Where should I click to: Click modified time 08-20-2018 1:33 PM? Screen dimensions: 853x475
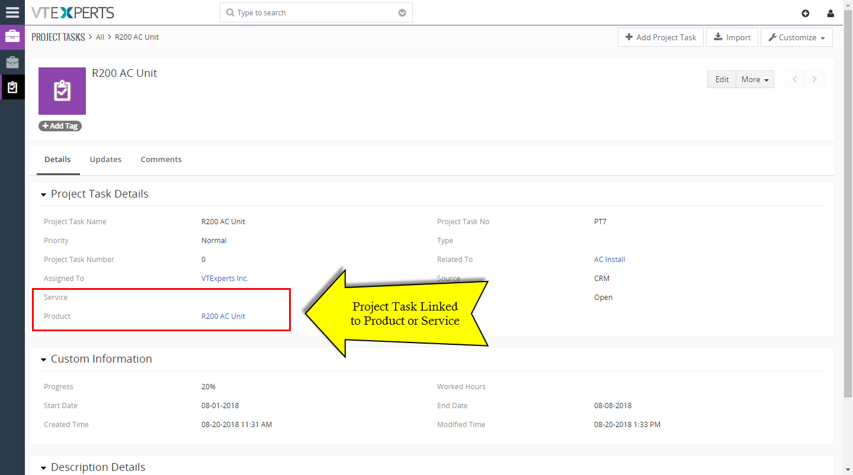(627, 424)
